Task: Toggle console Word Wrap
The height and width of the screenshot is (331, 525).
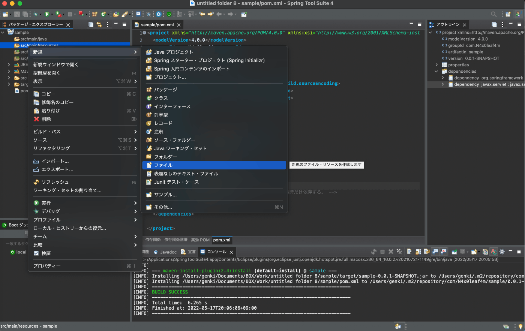Action: (x=426, y=252)
